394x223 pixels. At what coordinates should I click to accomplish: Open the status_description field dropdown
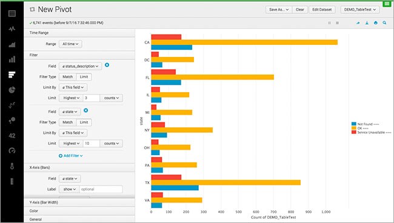81,66
